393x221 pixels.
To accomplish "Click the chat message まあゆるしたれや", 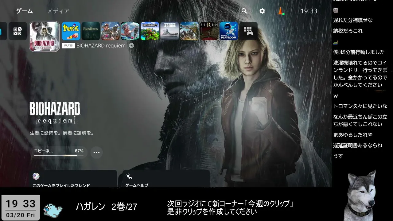I will click(353, 135).
